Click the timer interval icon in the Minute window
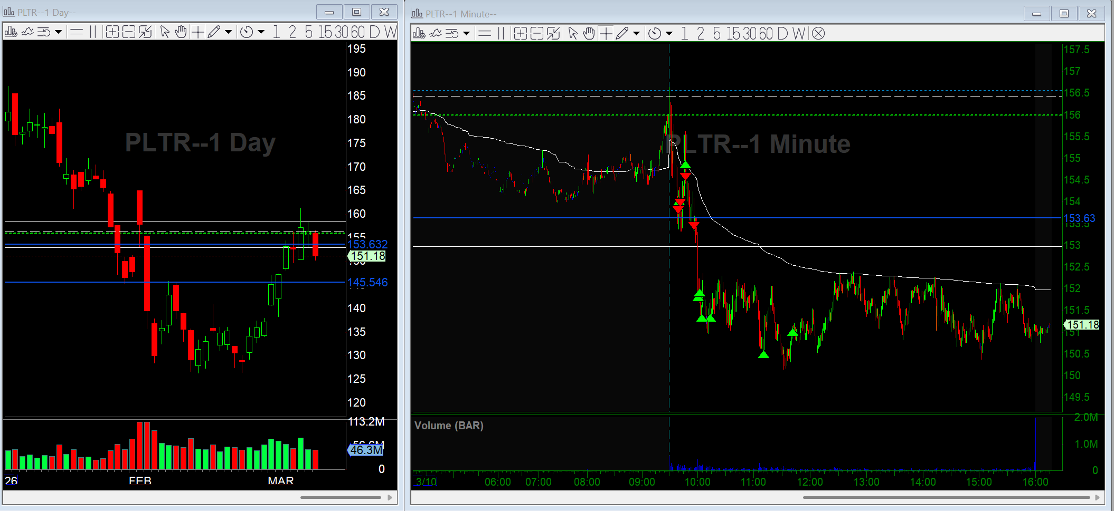1114x511 pixels. (x=655, y=34)
